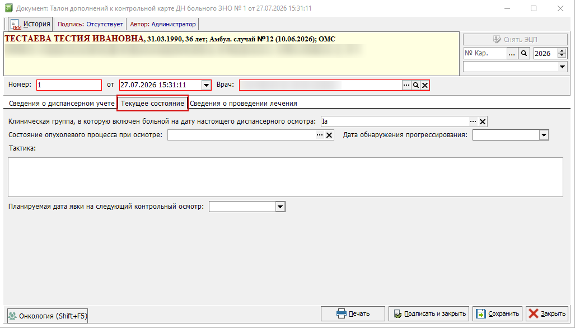Click patient name ТЕСТАЕВА ТЕСТИЯ ИВАНОВНА
This screenshot has width=575, height=328.
pos(74,39)
